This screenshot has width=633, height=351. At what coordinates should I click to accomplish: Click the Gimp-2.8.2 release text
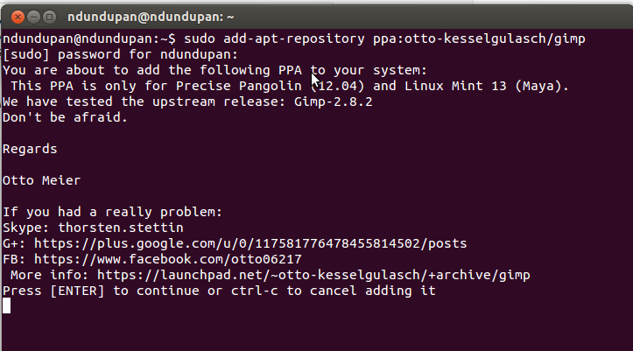pos(334,102)
